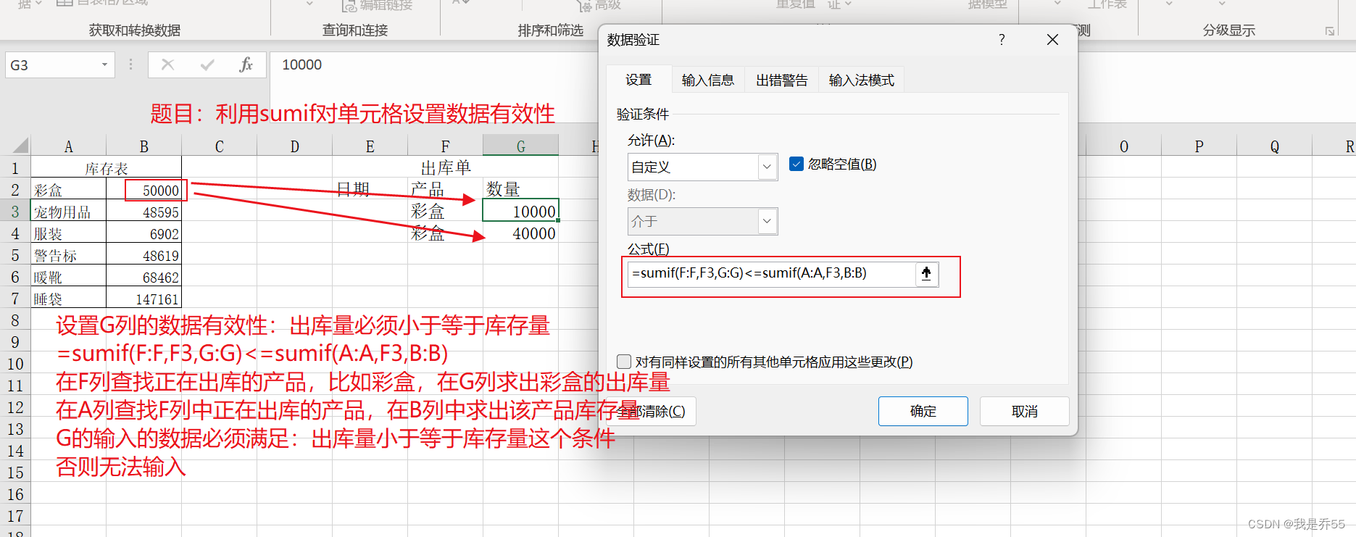Viewport: 1356px width, 537px height.
Task: Click cell with value 6902
Action: (x=143, y=233)
